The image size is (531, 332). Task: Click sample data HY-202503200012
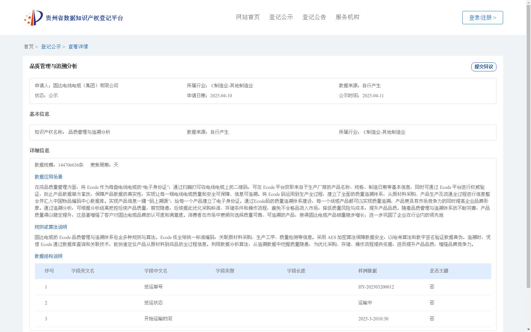pos(376,287)
